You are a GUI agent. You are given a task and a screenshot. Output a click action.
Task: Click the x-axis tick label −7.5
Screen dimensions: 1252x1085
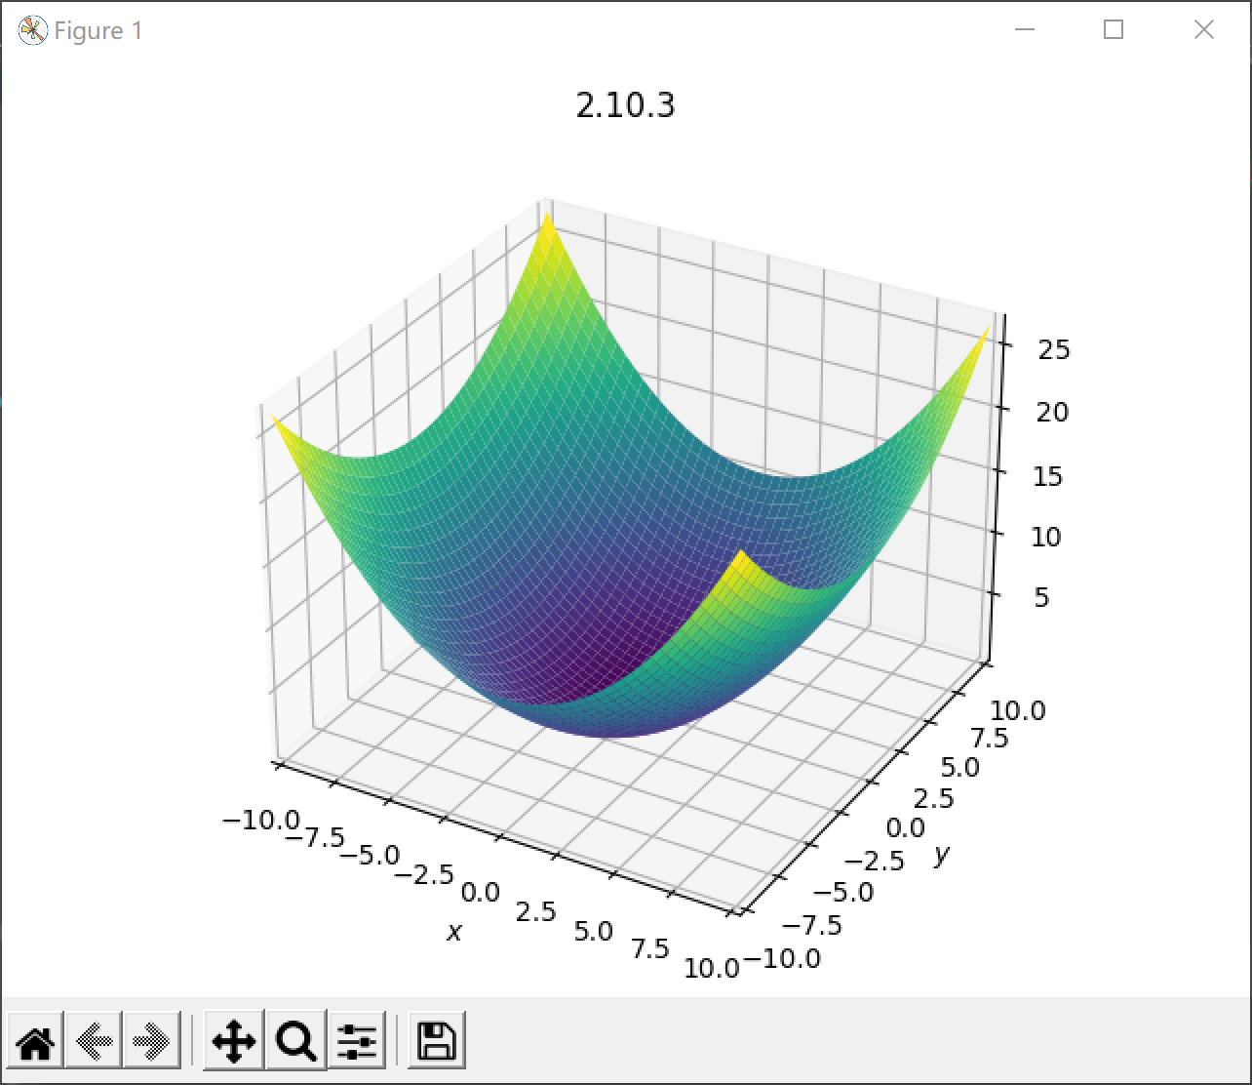tap(313, 837)
